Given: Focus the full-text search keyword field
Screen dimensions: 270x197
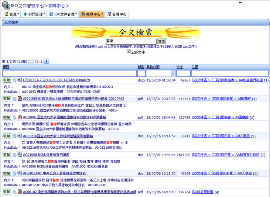Looking at the screenshot, I should [x=131, y=41].
